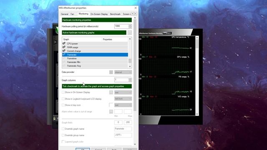
Task: Enable Show in Logitech keyboard LCD display
Action: (x=63, y=99)
